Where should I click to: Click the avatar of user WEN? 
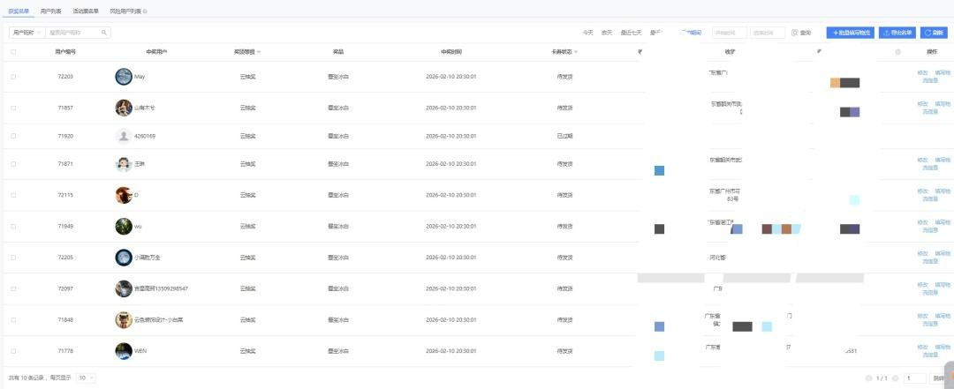[124, 351]
